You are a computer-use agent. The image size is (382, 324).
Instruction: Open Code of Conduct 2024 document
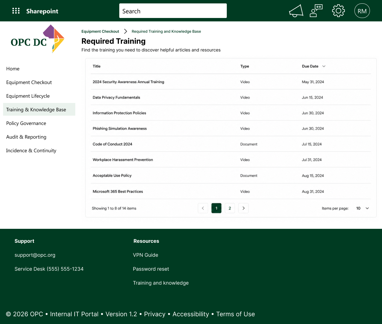[112, 144]
